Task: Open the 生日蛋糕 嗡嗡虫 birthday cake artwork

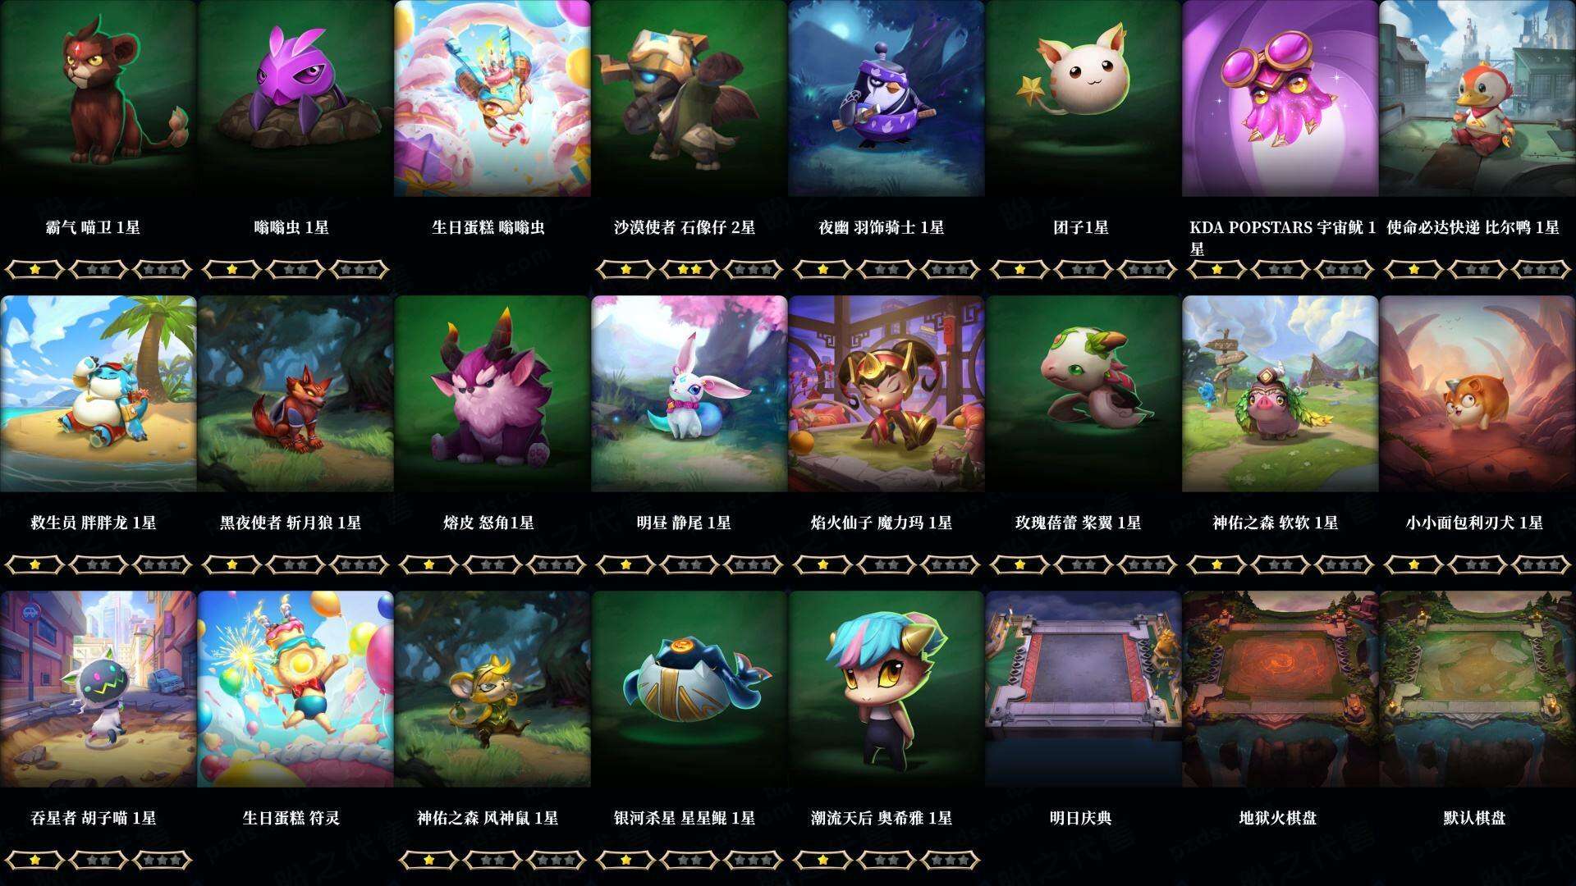Action: (492, 98)
